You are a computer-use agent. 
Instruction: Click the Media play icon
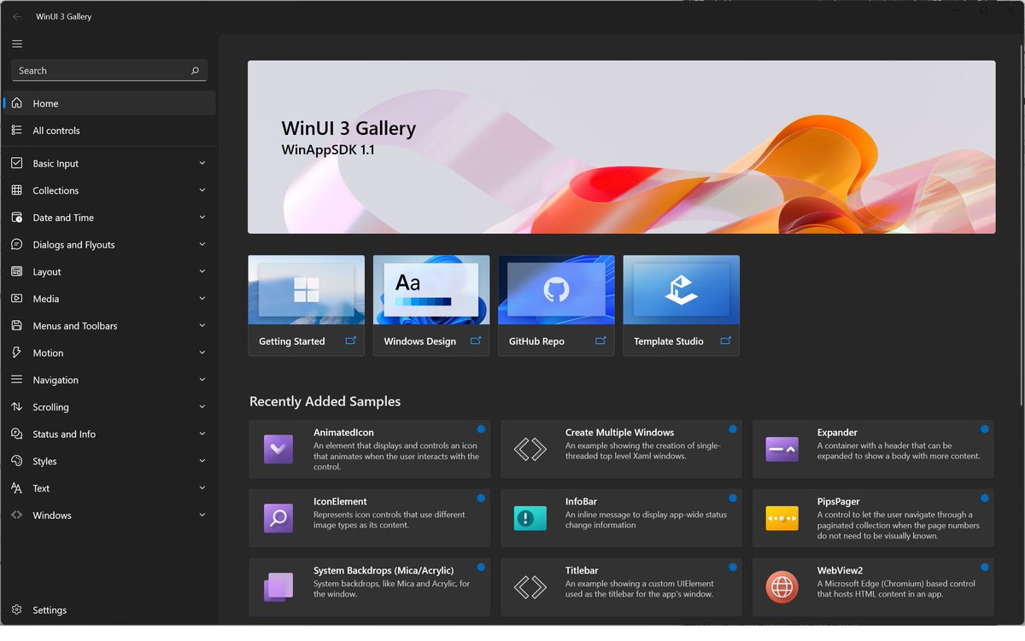[17, 299]
